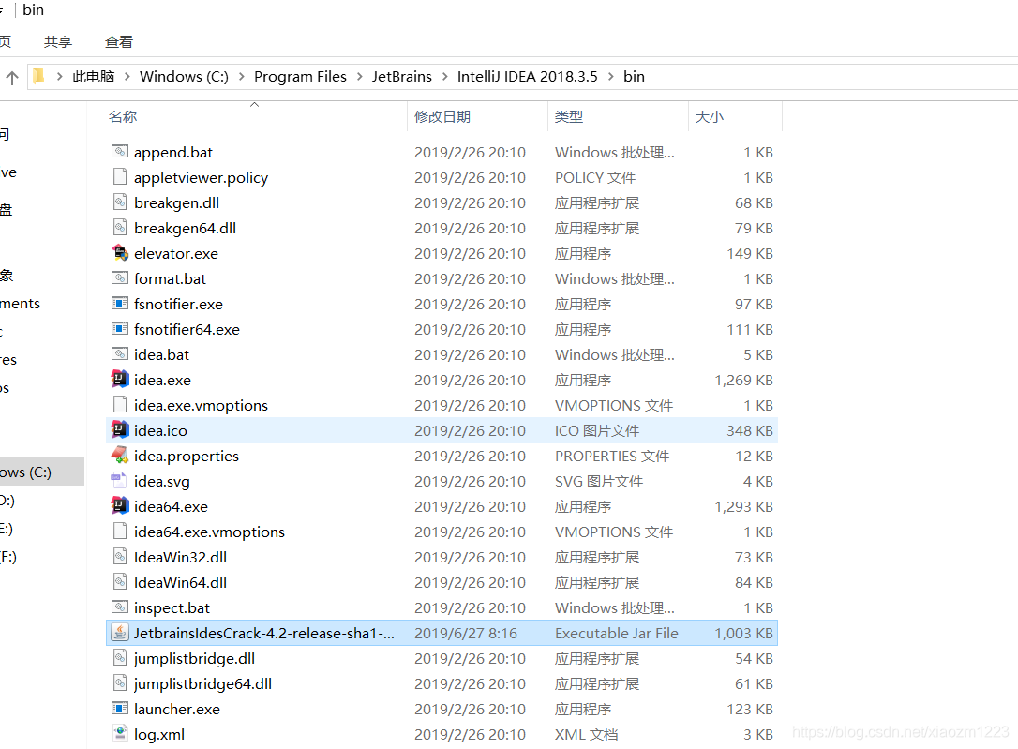Sort by 大小 column header

[709, 117]
